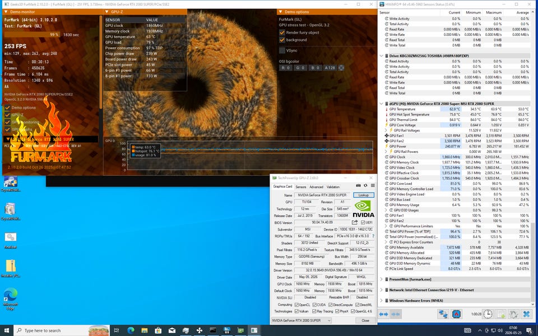
Task: Click volume speaker icon in system tray
Action: 500,330
